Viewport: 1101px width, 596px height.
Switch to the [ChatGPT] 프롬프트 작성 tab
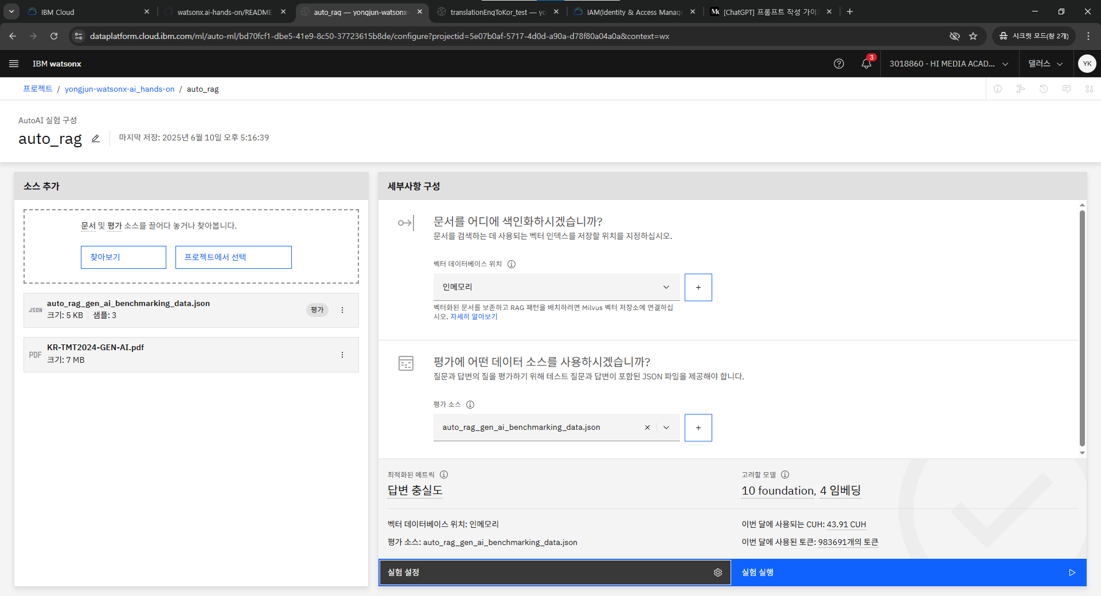click(771, 12)
